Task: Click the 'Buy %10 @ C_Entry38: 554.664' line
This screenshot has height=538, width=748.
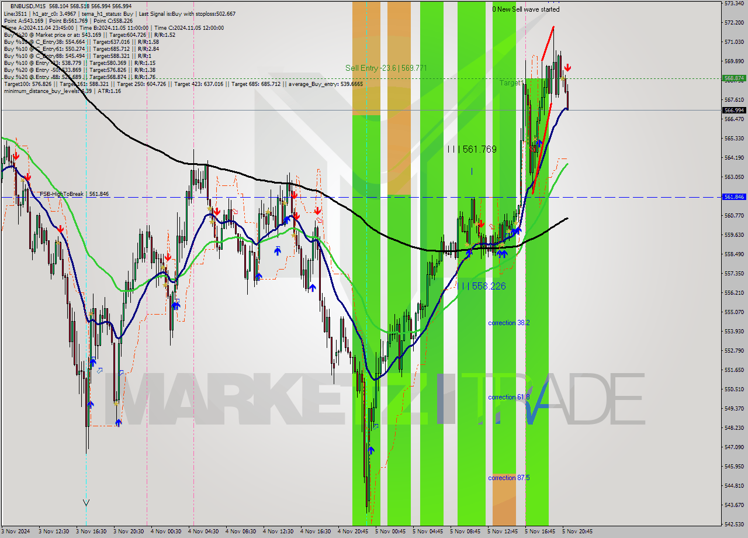Action: click(x=81, y=42)
